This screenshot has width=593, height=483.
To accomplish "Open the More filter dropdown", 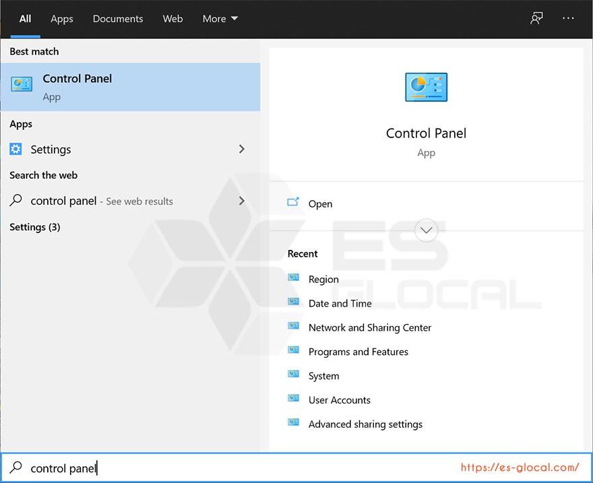I will click(x=220, y=19).
